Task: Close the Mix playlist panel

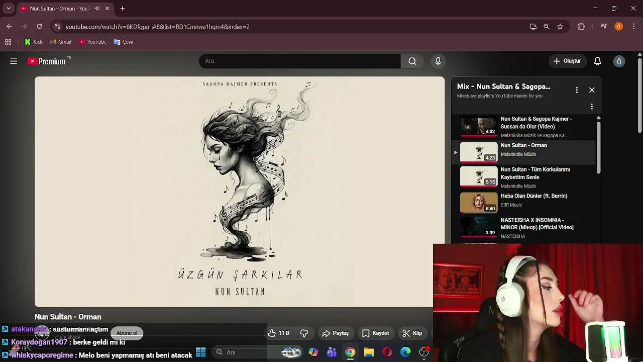Action: [592, 90]
